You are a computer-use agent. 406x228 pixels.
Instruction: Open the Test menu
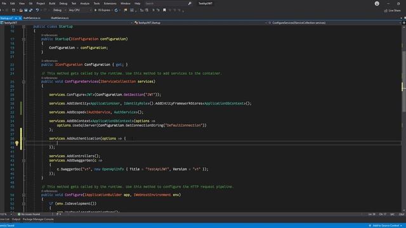click(x=74, y=3)
